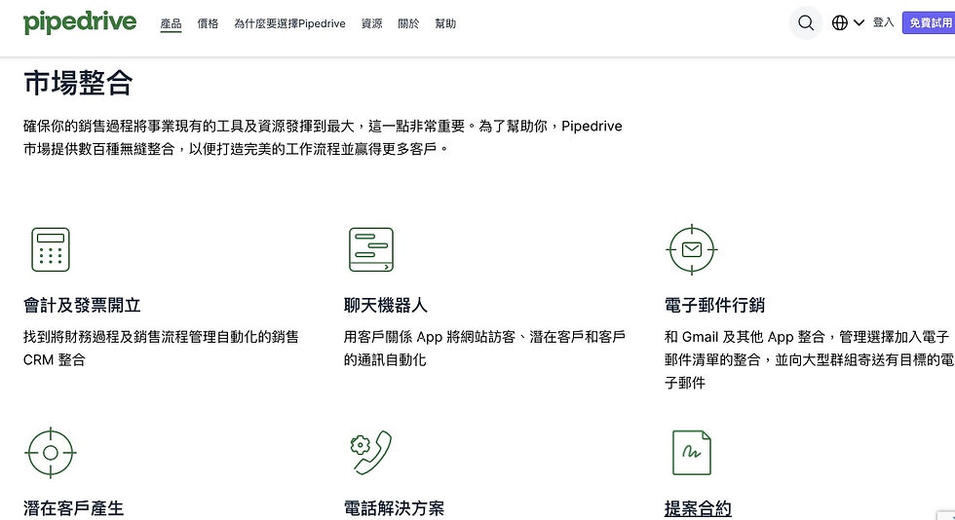Open the 關於 menu

pyautogui.click(x=408, y=23)
